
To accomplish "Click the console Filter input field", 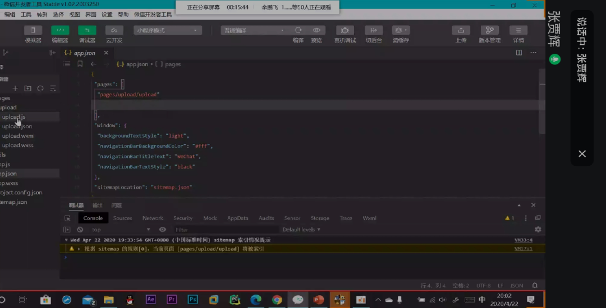I will (224, 230).
